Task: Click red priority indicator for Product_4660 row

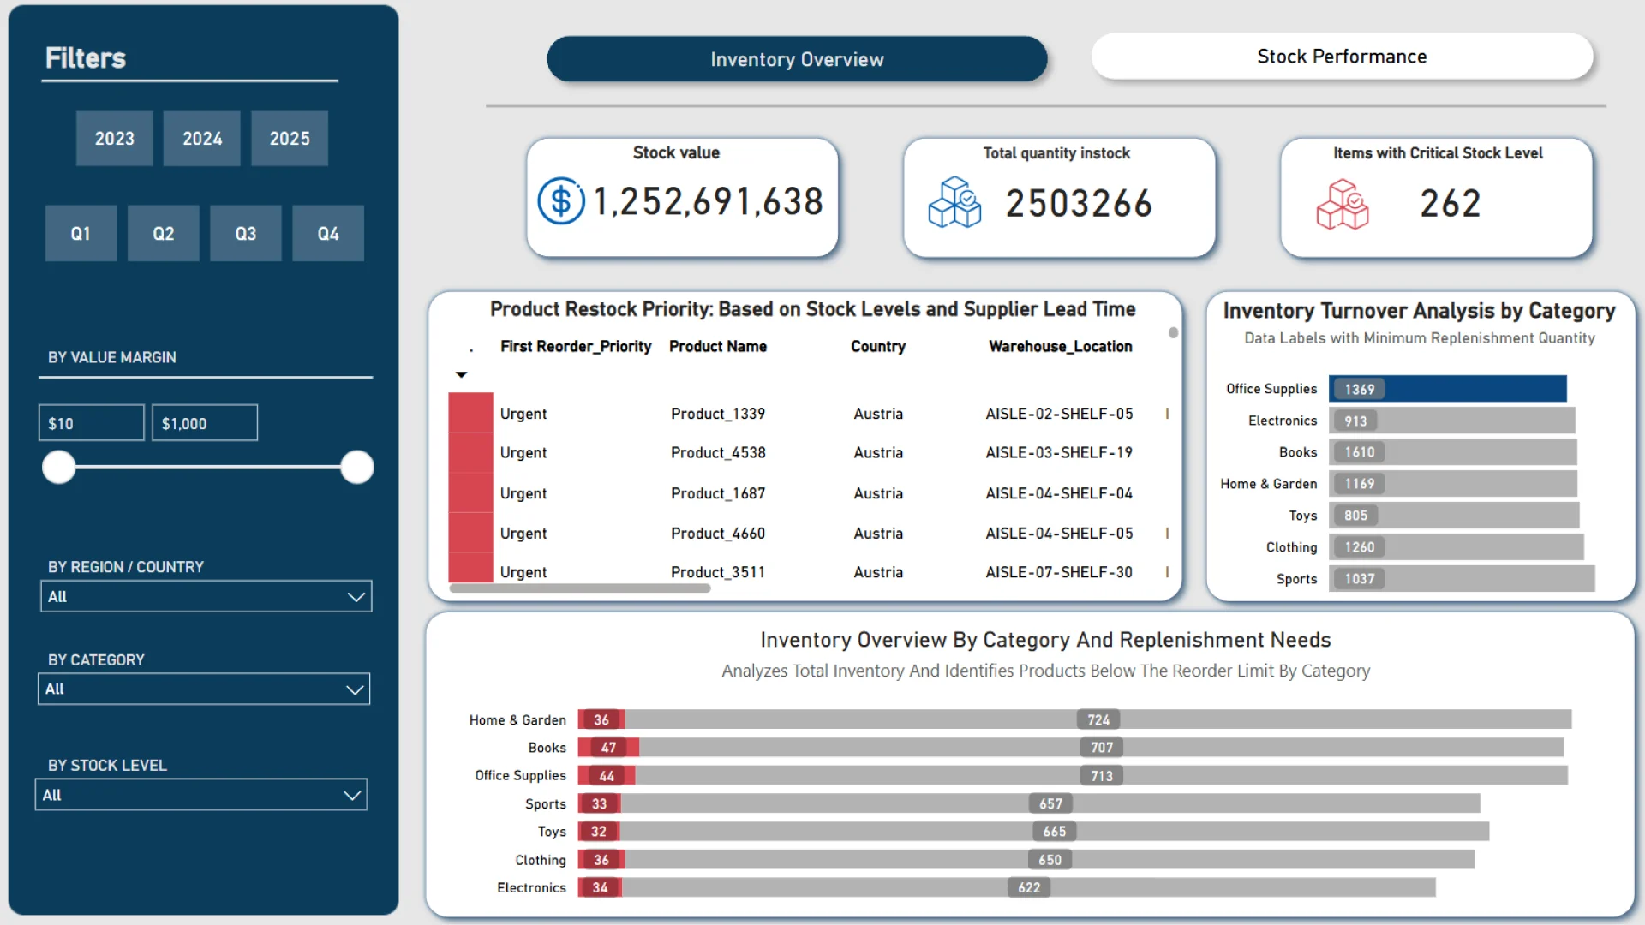Action: tap(470, 533)
